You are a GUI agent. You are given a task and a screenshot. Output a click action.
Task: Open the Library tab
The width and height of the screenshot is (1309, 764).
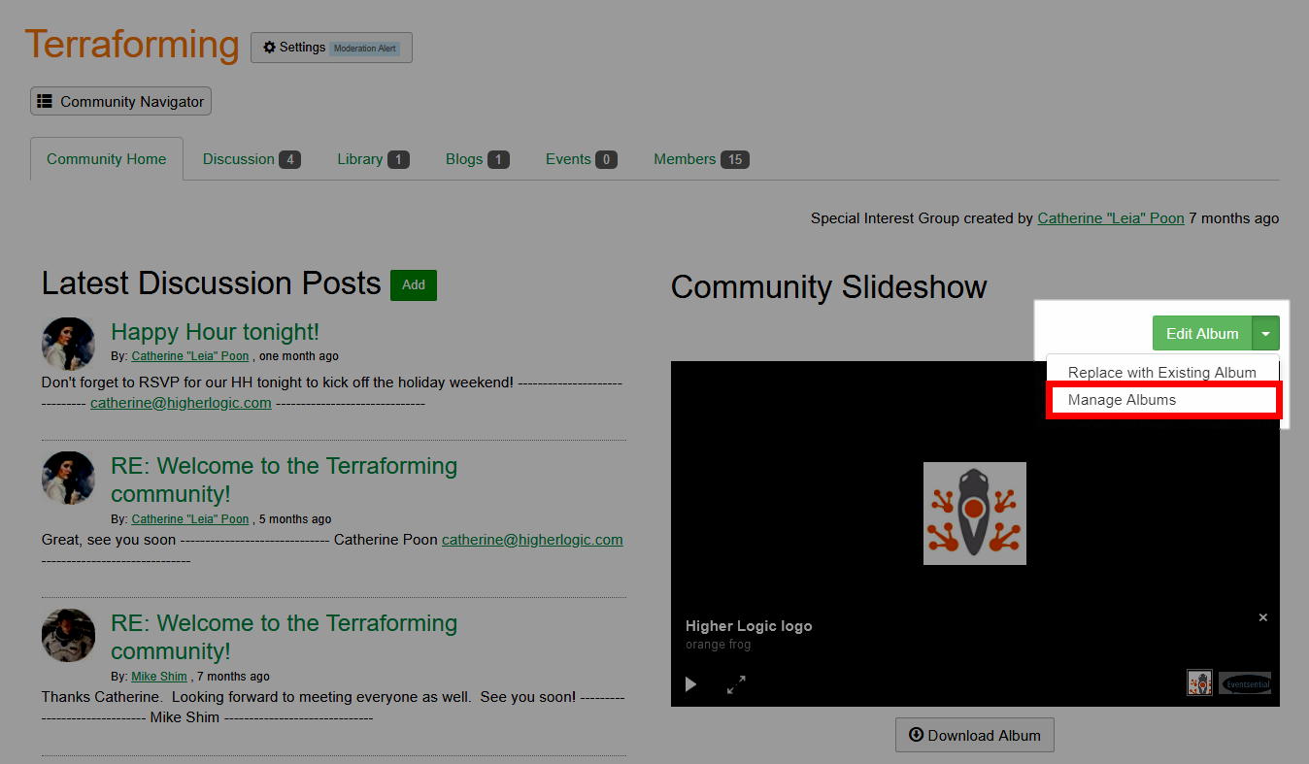point(372,159)
